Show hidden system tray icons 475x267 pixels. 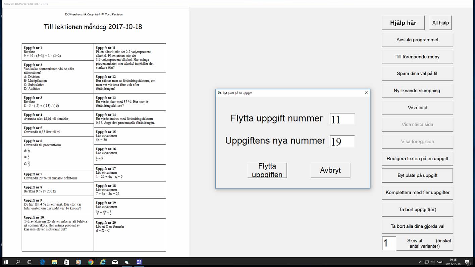pyautogui.click(x=421, y=262)
